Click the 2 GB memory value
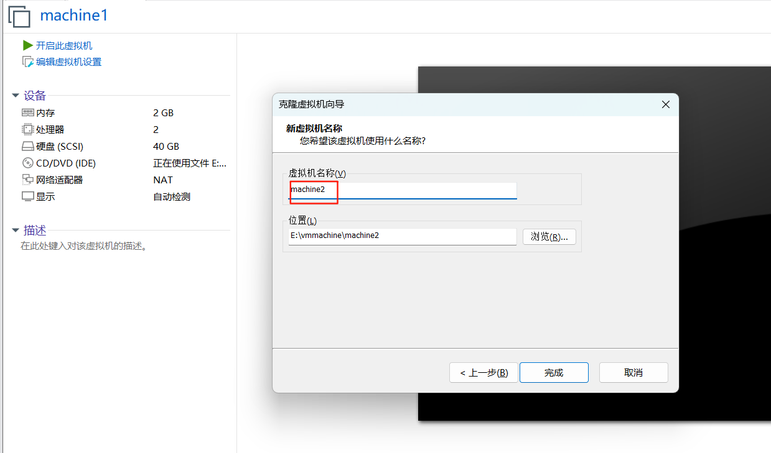The height and width of the screenshot is (453, 771). click(x=163, y=112)
